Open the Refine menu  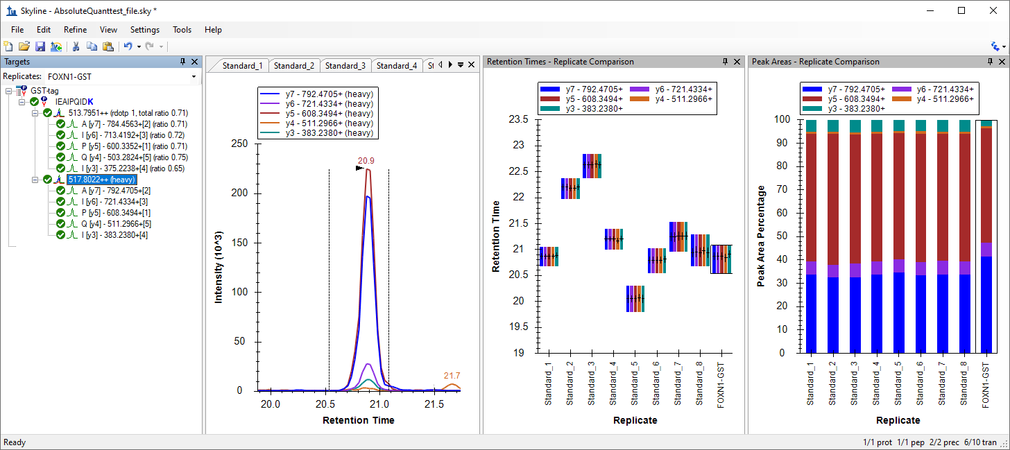click(x=75, y=30)
